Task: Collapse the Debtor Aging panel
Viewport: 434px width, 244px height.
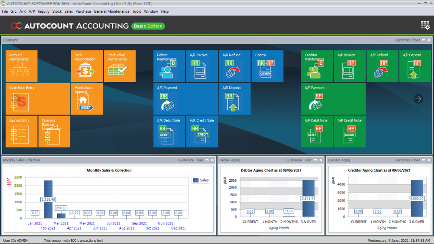Action: [x=315, y=160]
